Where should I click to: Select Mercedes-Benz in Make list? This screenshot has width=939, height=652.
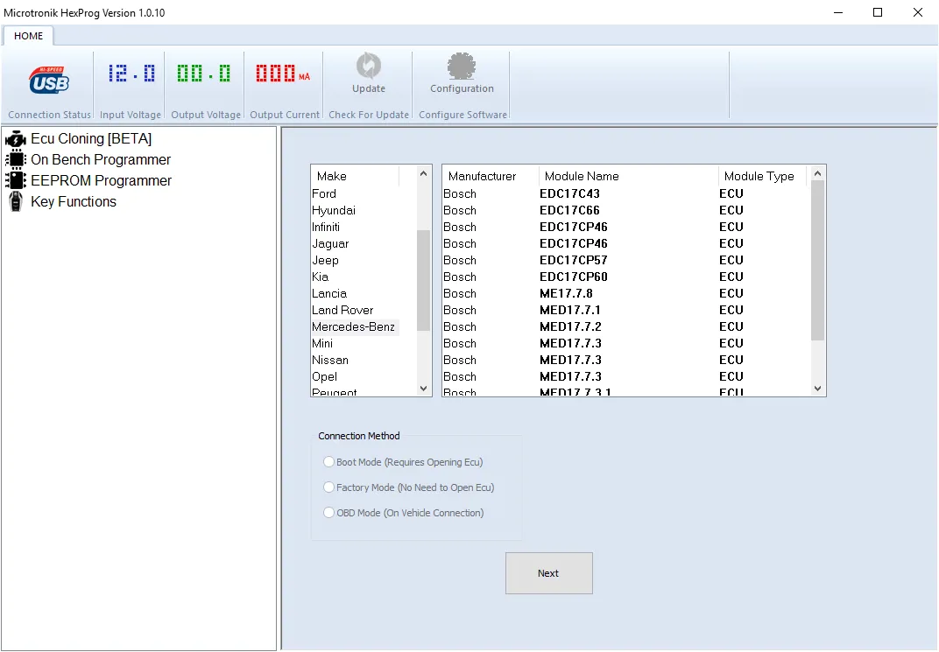355,327
